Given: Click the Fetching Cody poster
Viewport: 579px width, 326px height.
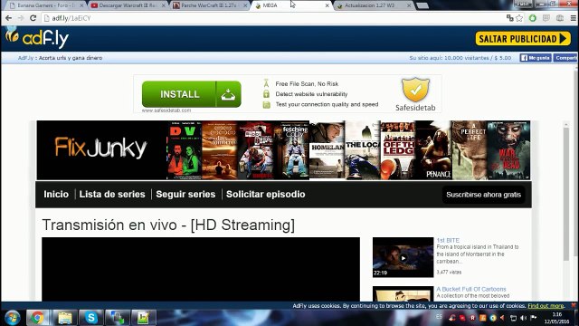Looking at the screenshot, I should tap(291, 150).
